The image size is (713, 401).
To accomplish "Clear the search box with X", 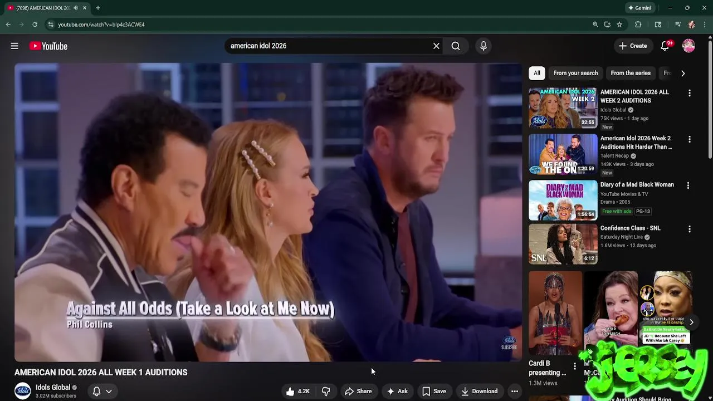I will [x=436, y=46].
